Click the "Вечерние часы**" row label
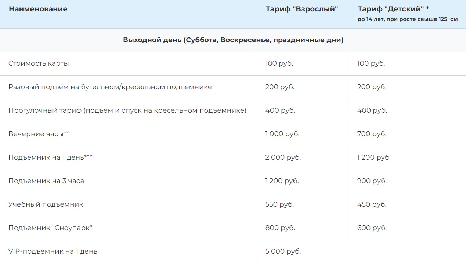 pyautogui.click(x=39, y=134)
